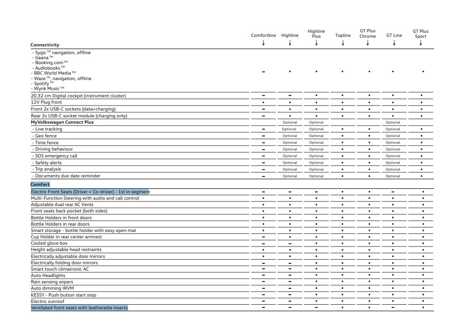Click the highlighted Comfort section heading
470x317 pixels.
tap(40, 185)
